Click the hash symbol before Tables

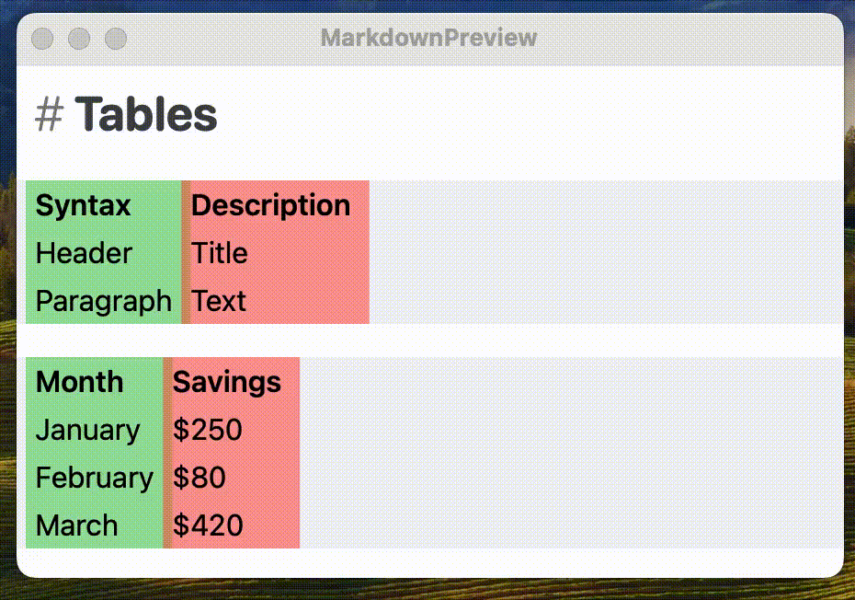pyautogui.click(x=48, y=114)
